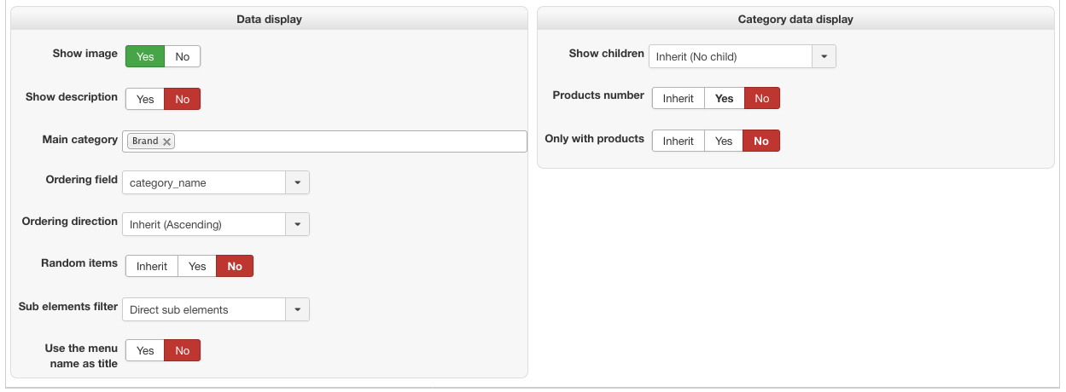Set Show description to Yes
The image size is (1066, 392).
145,99
